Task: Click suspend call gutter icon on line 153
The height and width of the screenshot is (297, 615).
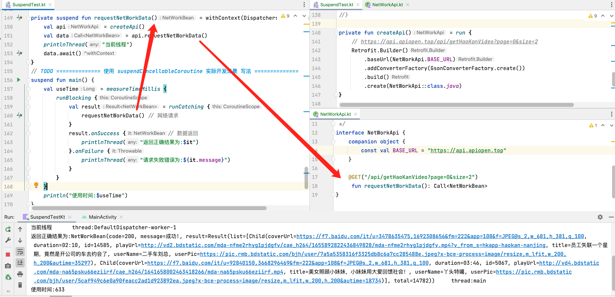Action: 19,53
